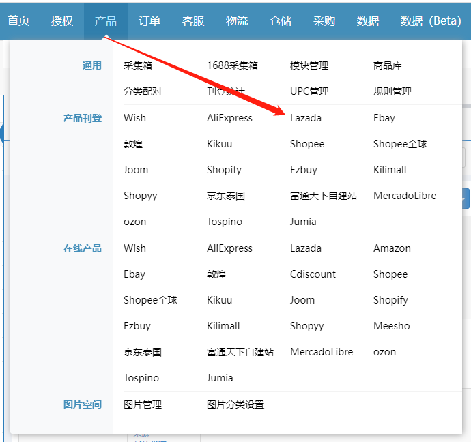The width and height of the screenshot is (471, 442).
Task: Click the 订单 tab in top navigation
Action: pyautogui.click(x=149, y=20)
